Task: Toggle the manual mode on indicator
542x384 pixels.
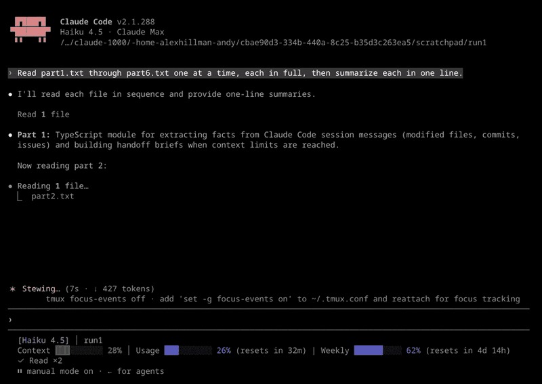Action: pos(60,371)
